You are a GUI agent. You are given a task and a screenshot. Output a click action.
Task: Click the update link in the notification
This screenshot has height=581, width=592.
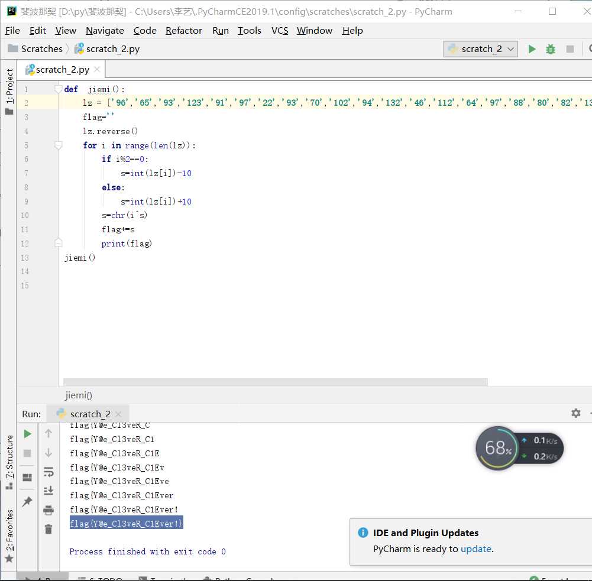tap(475, 548)
